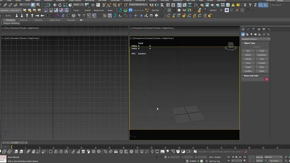Create a Sphere primitive
Screen dimensions: 290x163
click(248, 55)
